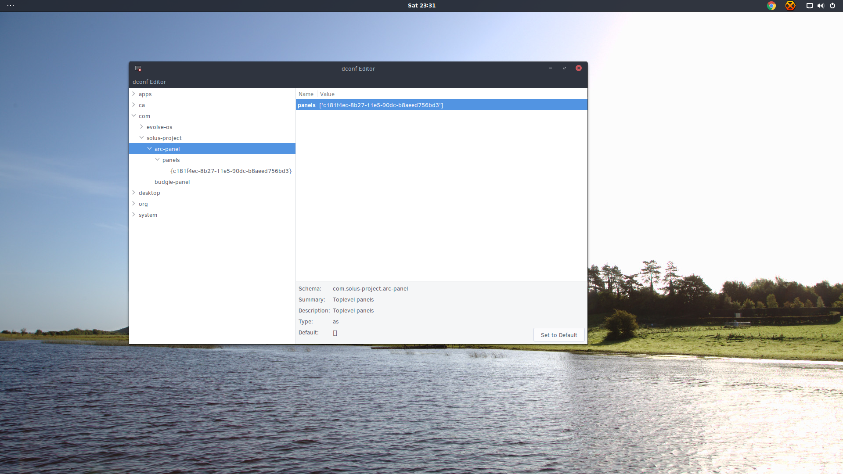Select the desktop folder in the tree

click(149, 193)
